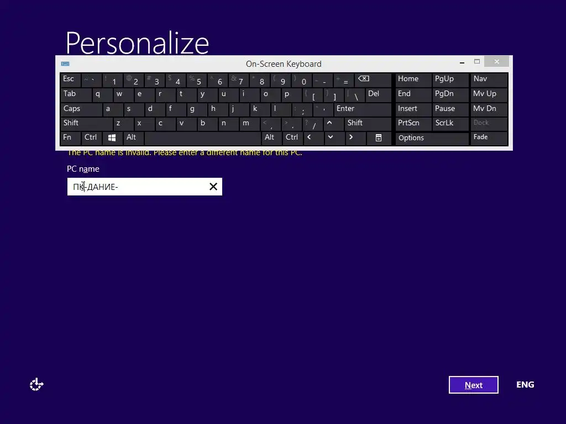The image size is (566, 424).
Task: Click the Backspace key icon
Action: click(x=373, y=80)
